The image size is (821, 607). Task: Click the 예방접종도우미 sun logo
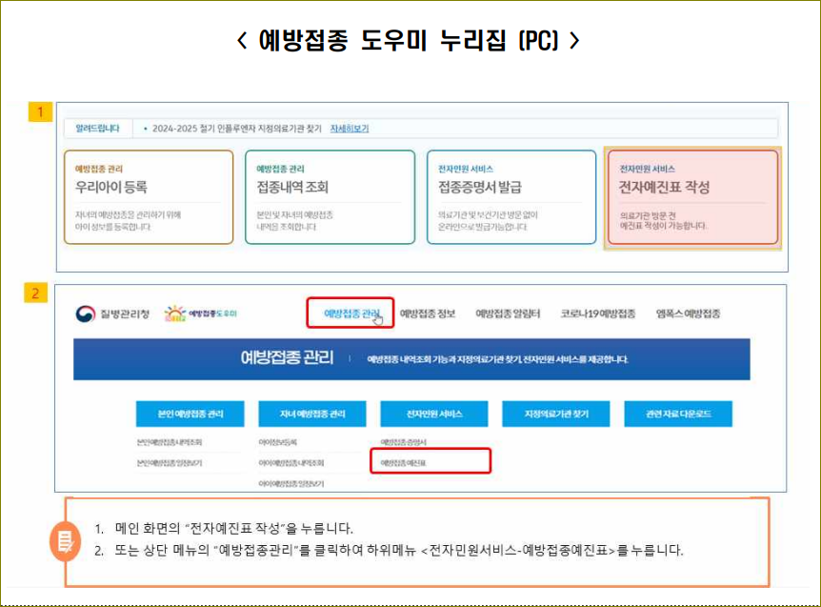pos(201,314)
